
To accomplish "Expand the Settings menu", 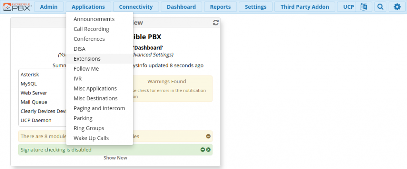I will pos(256,7).
